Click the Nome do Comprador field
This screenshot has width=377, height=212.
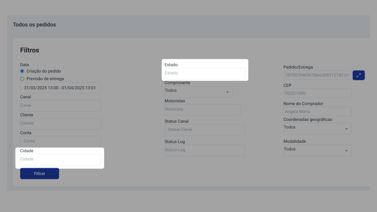317,112
